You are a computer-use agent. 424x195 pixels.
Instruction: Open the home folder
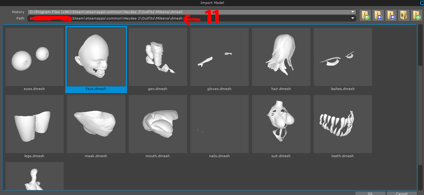point(404,15)
